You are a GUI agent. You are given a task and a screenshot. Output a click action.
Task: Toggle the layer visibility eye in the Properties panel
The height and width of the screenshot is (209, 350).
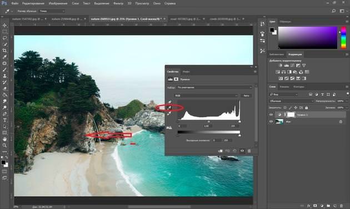[242, 151]
